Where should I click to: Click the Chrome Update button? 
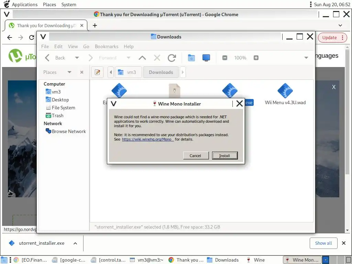(332, 38)
